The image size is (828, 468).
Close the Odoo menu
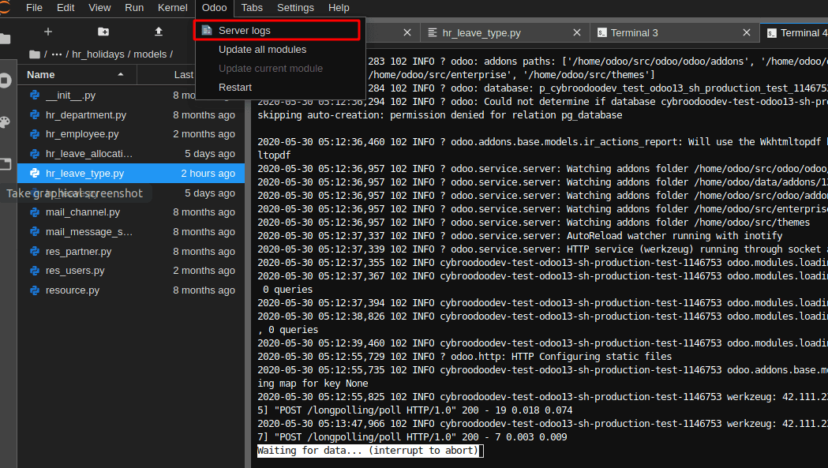coord(215,8)
